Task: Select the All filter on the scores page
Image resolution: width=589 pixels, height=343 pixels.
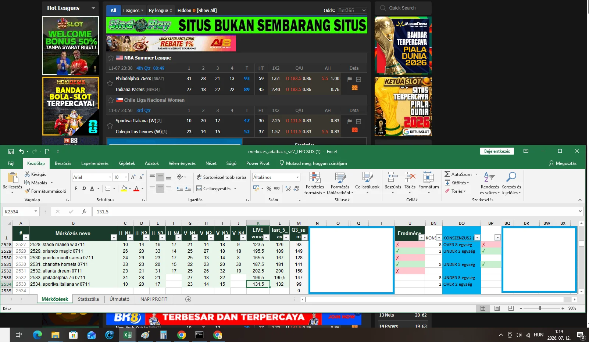Action: tap(113, 10)
